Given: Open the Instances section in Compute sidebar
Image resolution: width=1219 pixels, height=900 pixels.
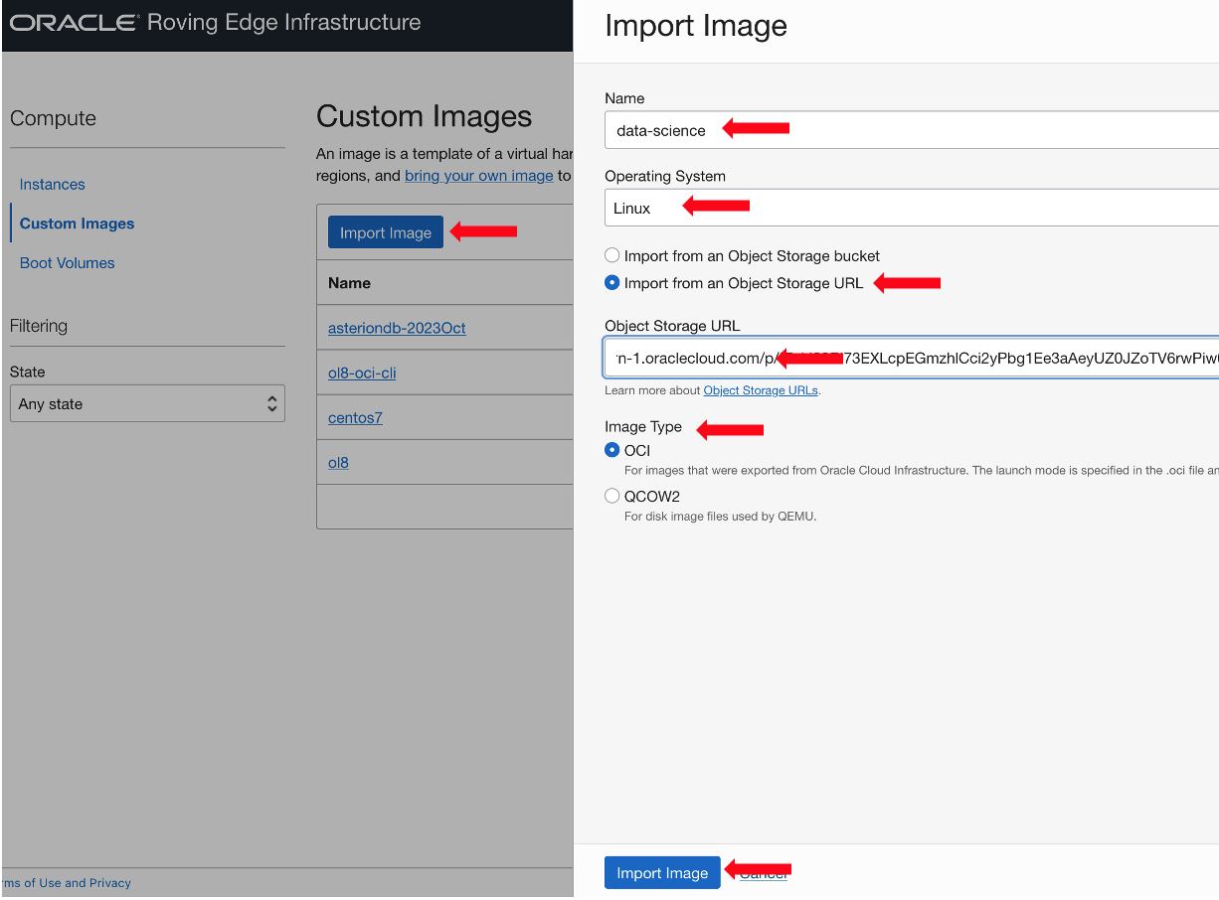Looking at the screenshot, I should click(x=52, y=184).
